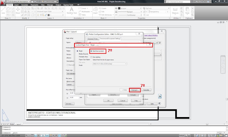The image size is (228, 137).
Task: Click the 'Preview...' button in Plot dialog
Action: coord(69,104)
